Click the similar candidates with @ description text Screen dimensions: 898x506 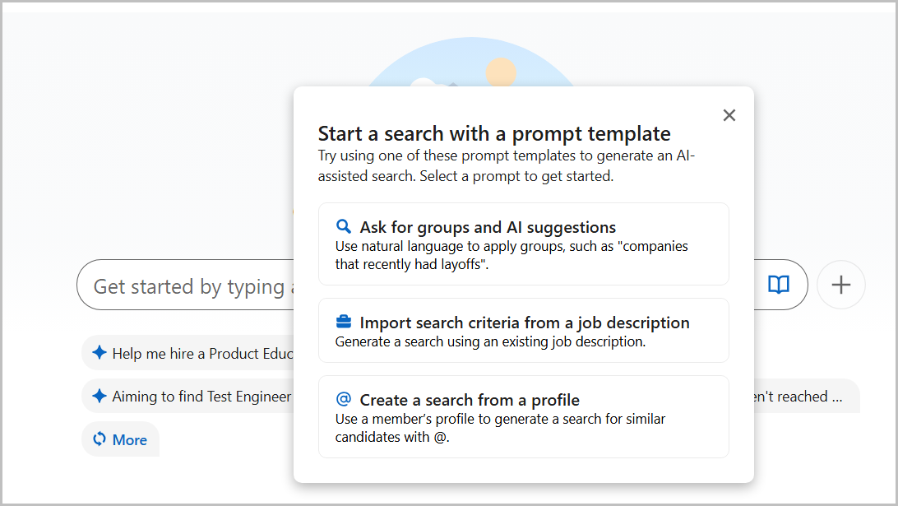(x=500, y=428)
